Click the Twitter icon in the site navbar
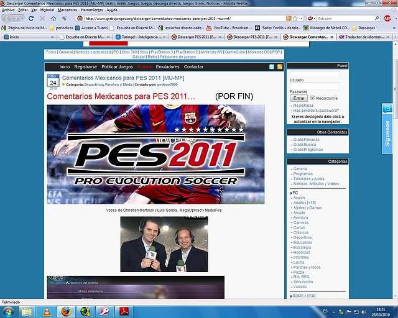Viewport: 398px width, 318px height. click(x=272, y=66)
